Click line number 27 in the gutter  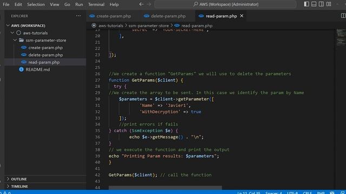97,80
